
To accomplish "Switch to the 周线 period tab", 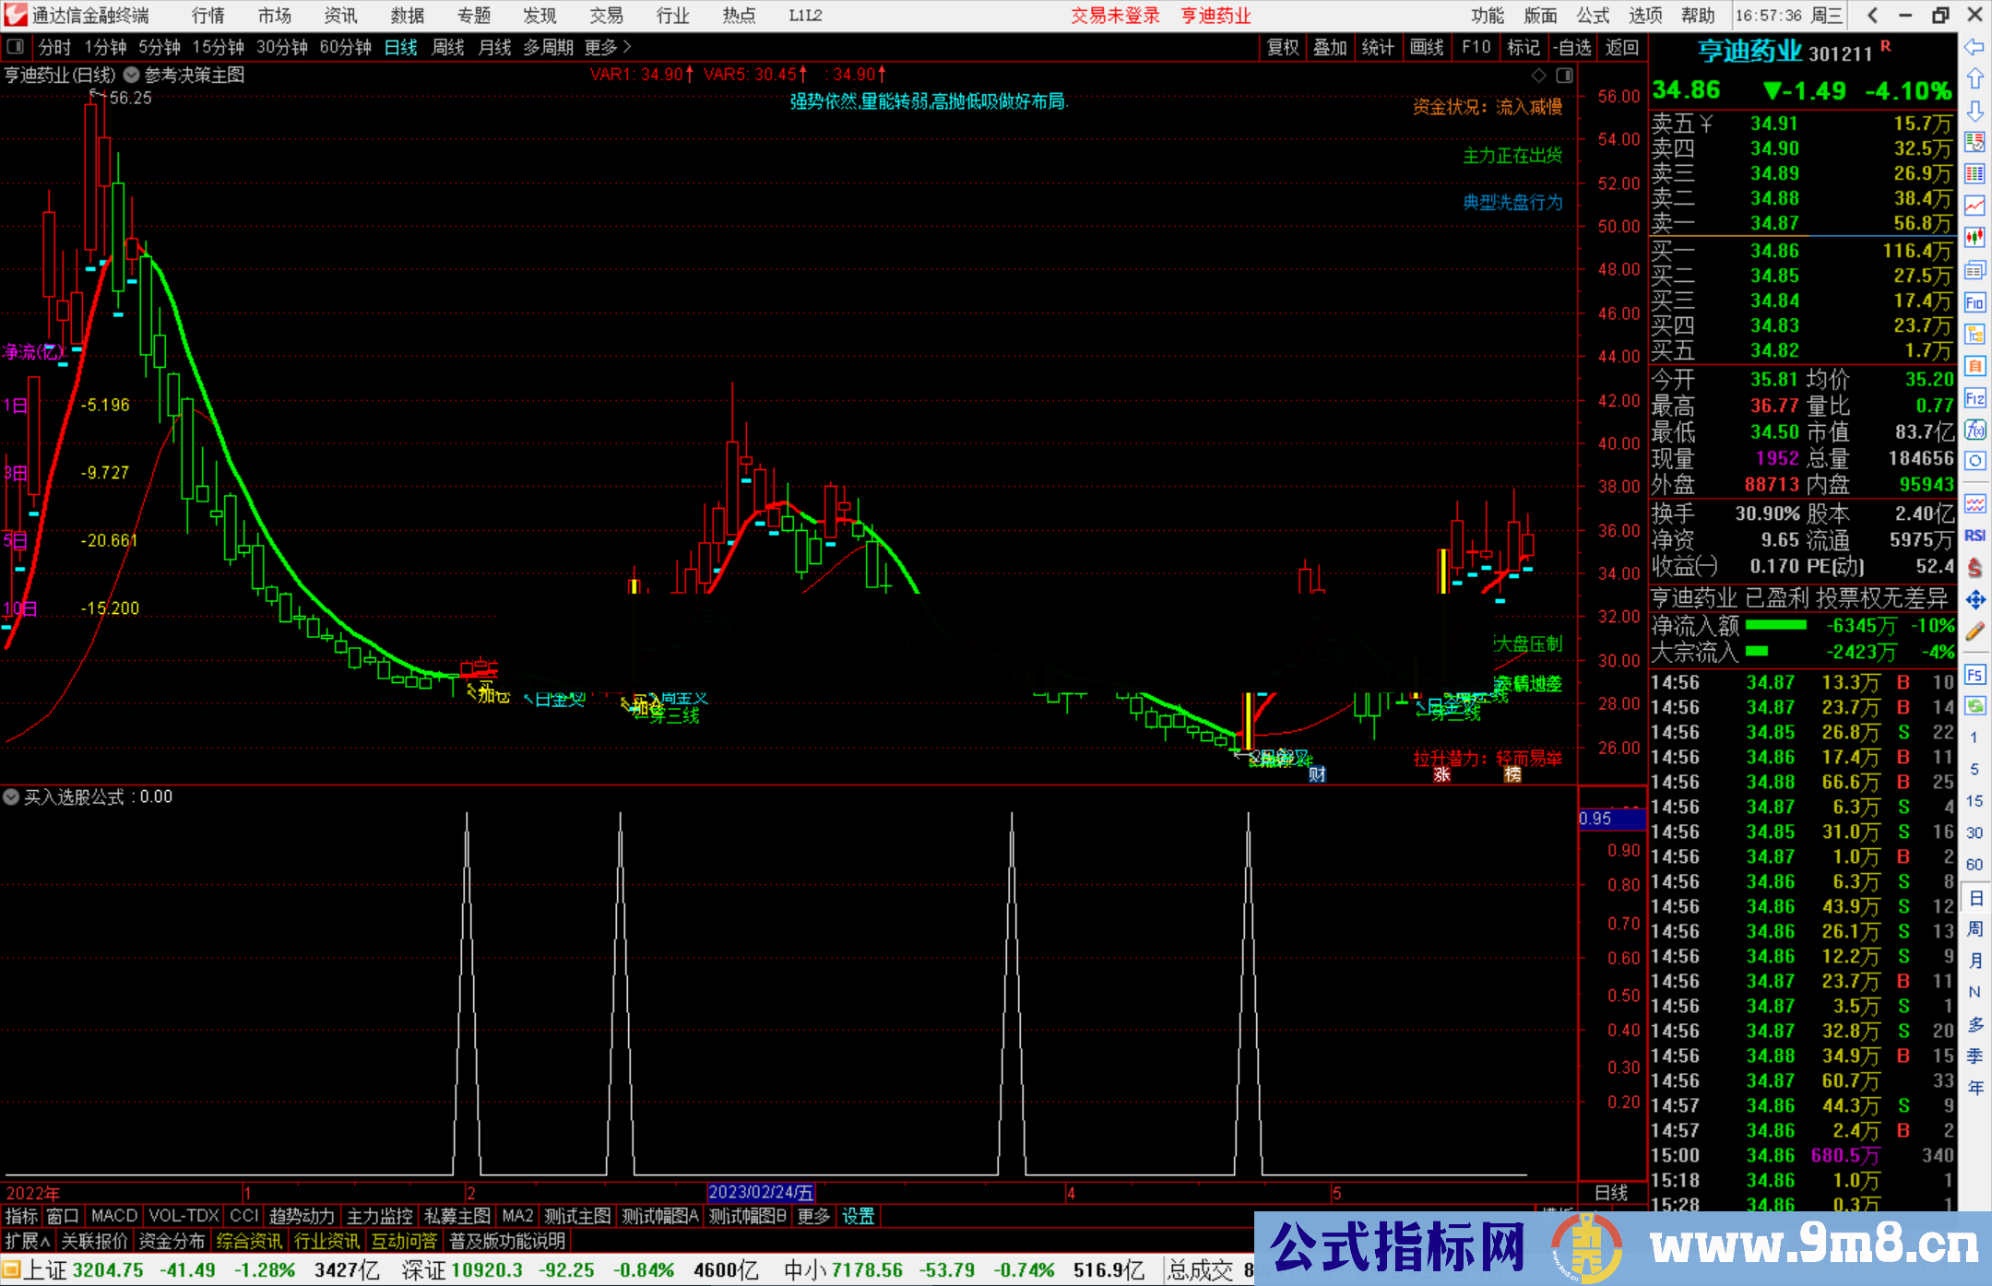I will tap(448, 47).
